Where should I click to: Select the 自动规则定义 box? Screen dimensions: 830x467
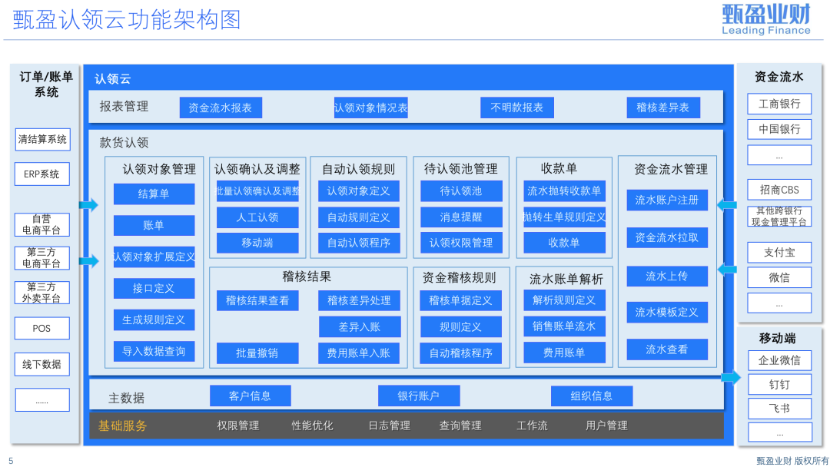[358, 217]
